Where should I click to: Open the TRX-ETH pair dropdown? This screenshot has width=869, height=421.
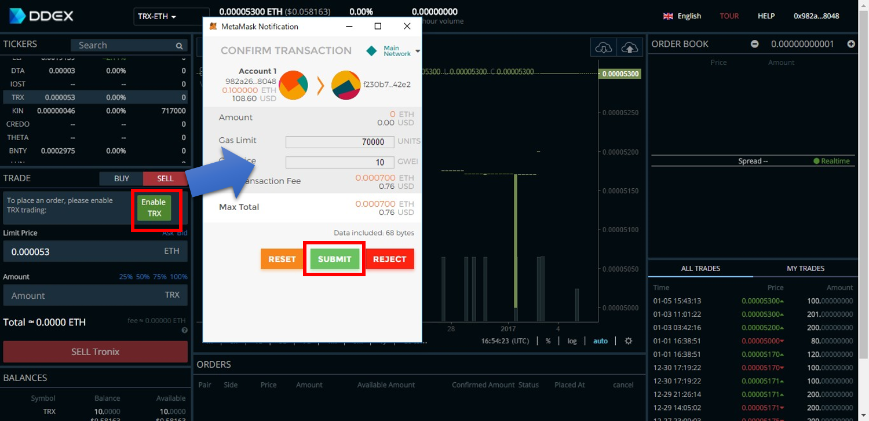[x=171, y=16]
